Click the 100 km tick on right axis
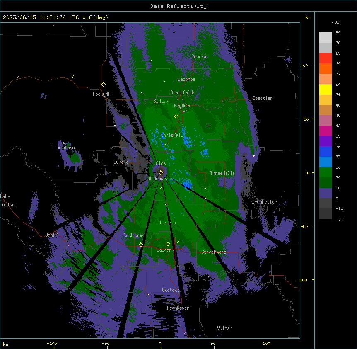This screenshot has height=349, width=357. [304, 65]
